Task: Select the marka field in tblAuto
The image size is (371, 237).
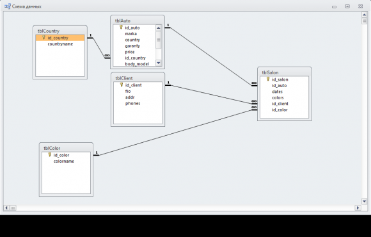Action: click(x=134, y=34)
